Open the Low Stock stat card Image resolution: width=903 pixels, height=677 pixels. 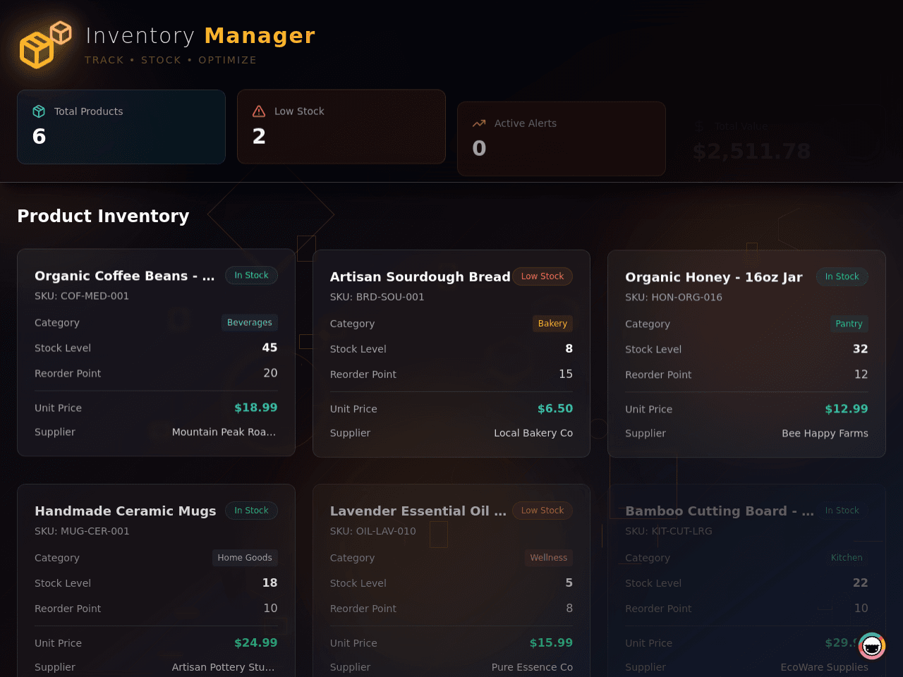[x=341, y=127]
